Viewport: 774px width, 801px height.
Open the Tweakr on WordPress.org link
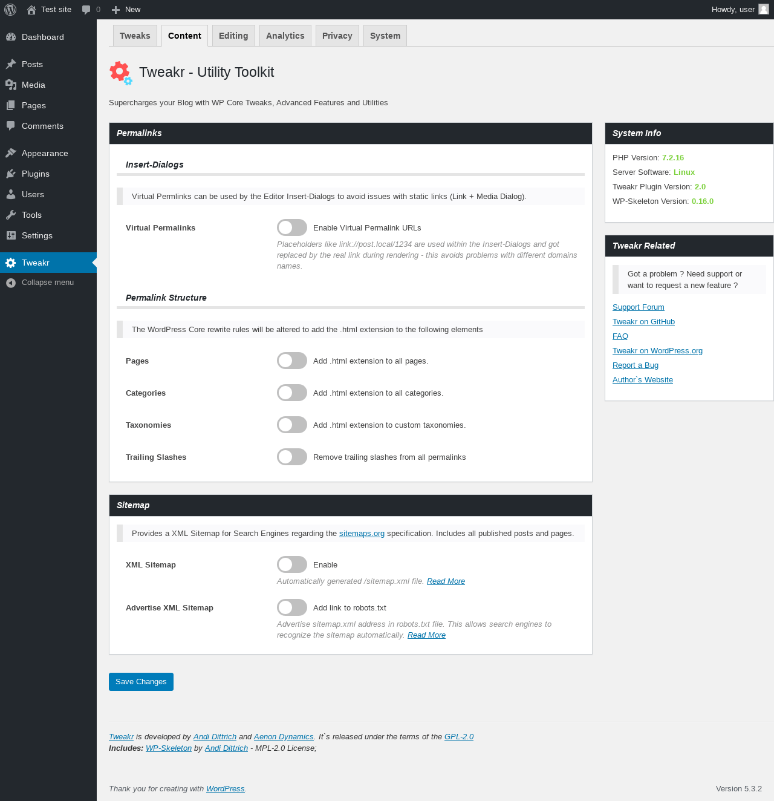pos(657,351)
